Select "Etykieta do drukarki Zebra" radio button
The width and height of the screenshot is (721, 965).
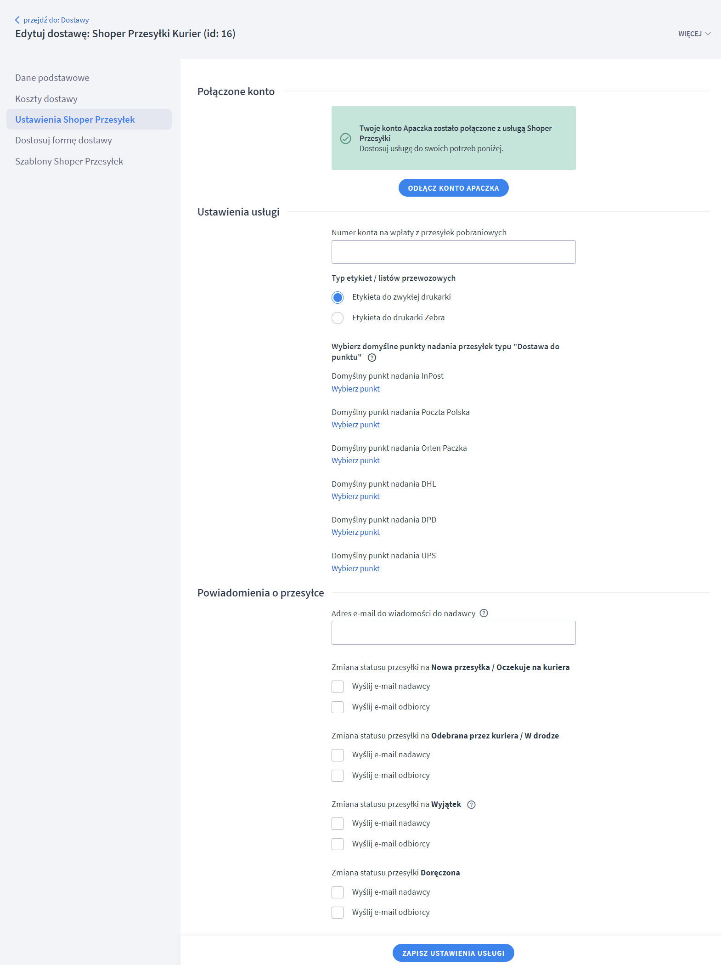coord(338,318)
